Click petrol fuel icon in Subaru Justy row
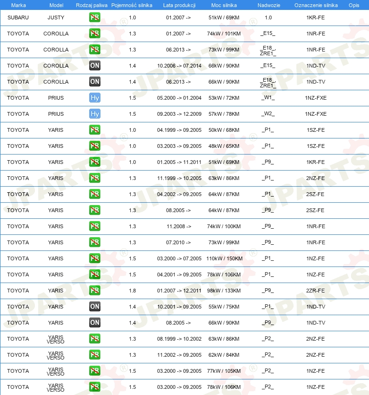The height and width of the screenshot is (395, 369). pos(94,17)
